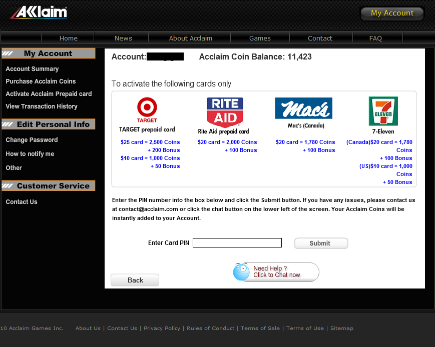Image resolution: width=435 pixels, height=347 pixels.
Task: Click the TARGET prepaid card caption
Action: [147, 129]
